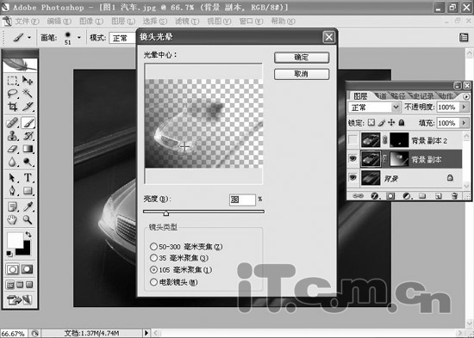Hide the 背景 layer
Image resolution: width=474 pixels, height=338 pixels.
[x=352, y=178]
